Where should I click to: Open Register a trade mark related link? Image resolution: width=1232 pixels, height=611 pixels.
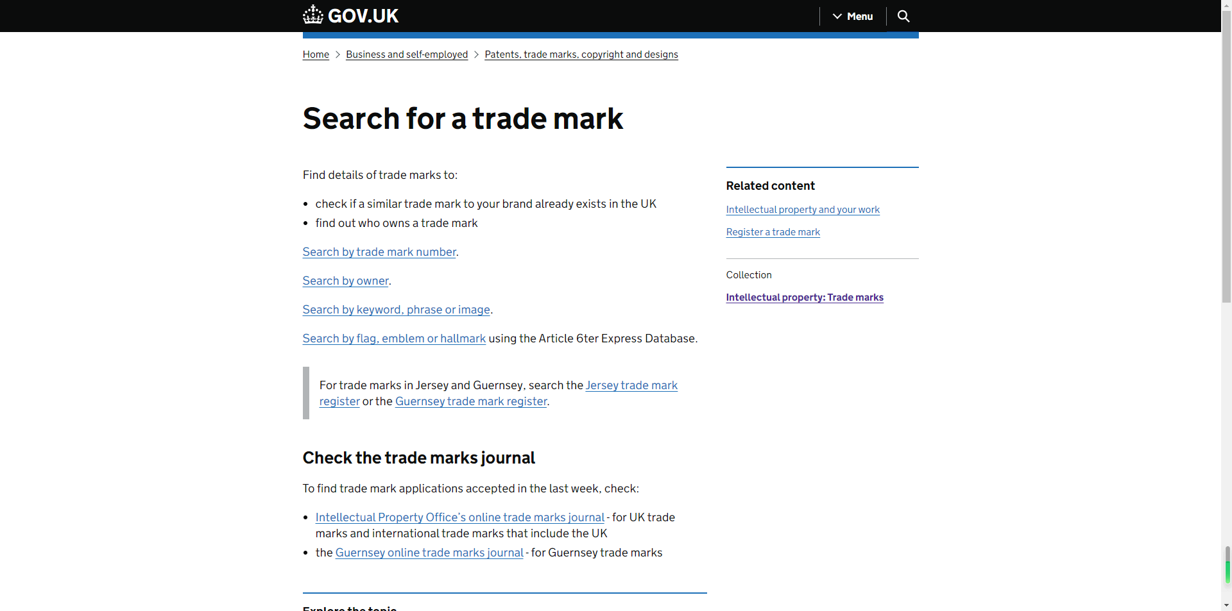[x=773, y=232]
